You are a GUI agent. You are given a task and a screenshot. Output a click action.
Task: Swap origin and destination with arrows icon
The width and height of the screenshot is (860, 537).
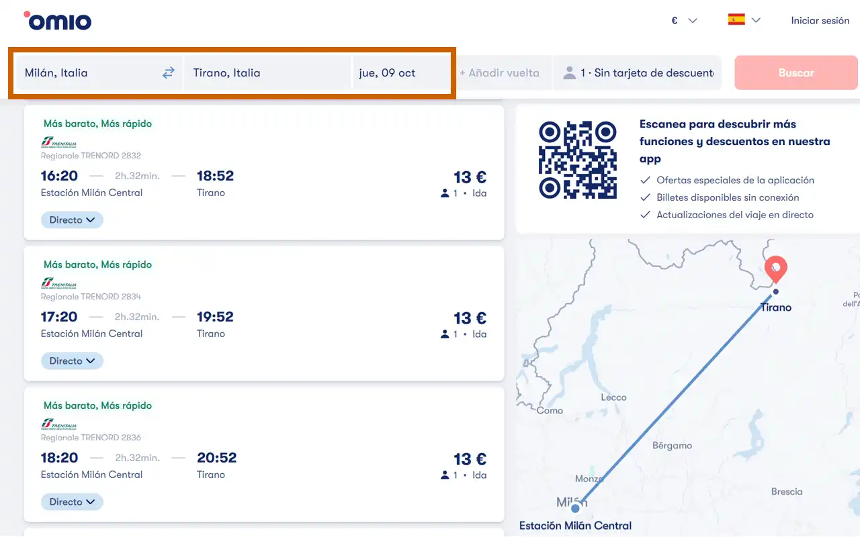(x=168, y=72)
